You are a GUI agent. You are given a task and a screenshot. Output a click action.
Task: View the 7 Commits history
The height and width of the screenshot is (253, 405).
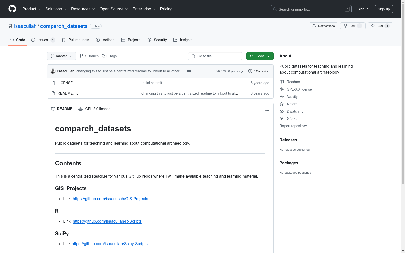[x=258, y=71]
